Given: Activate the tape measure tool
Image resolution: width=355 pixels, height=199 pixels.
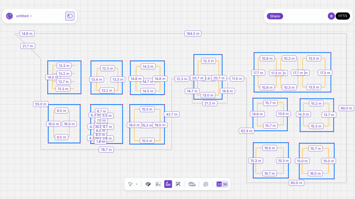Looking at the screenshot, I should pos(192,184).
